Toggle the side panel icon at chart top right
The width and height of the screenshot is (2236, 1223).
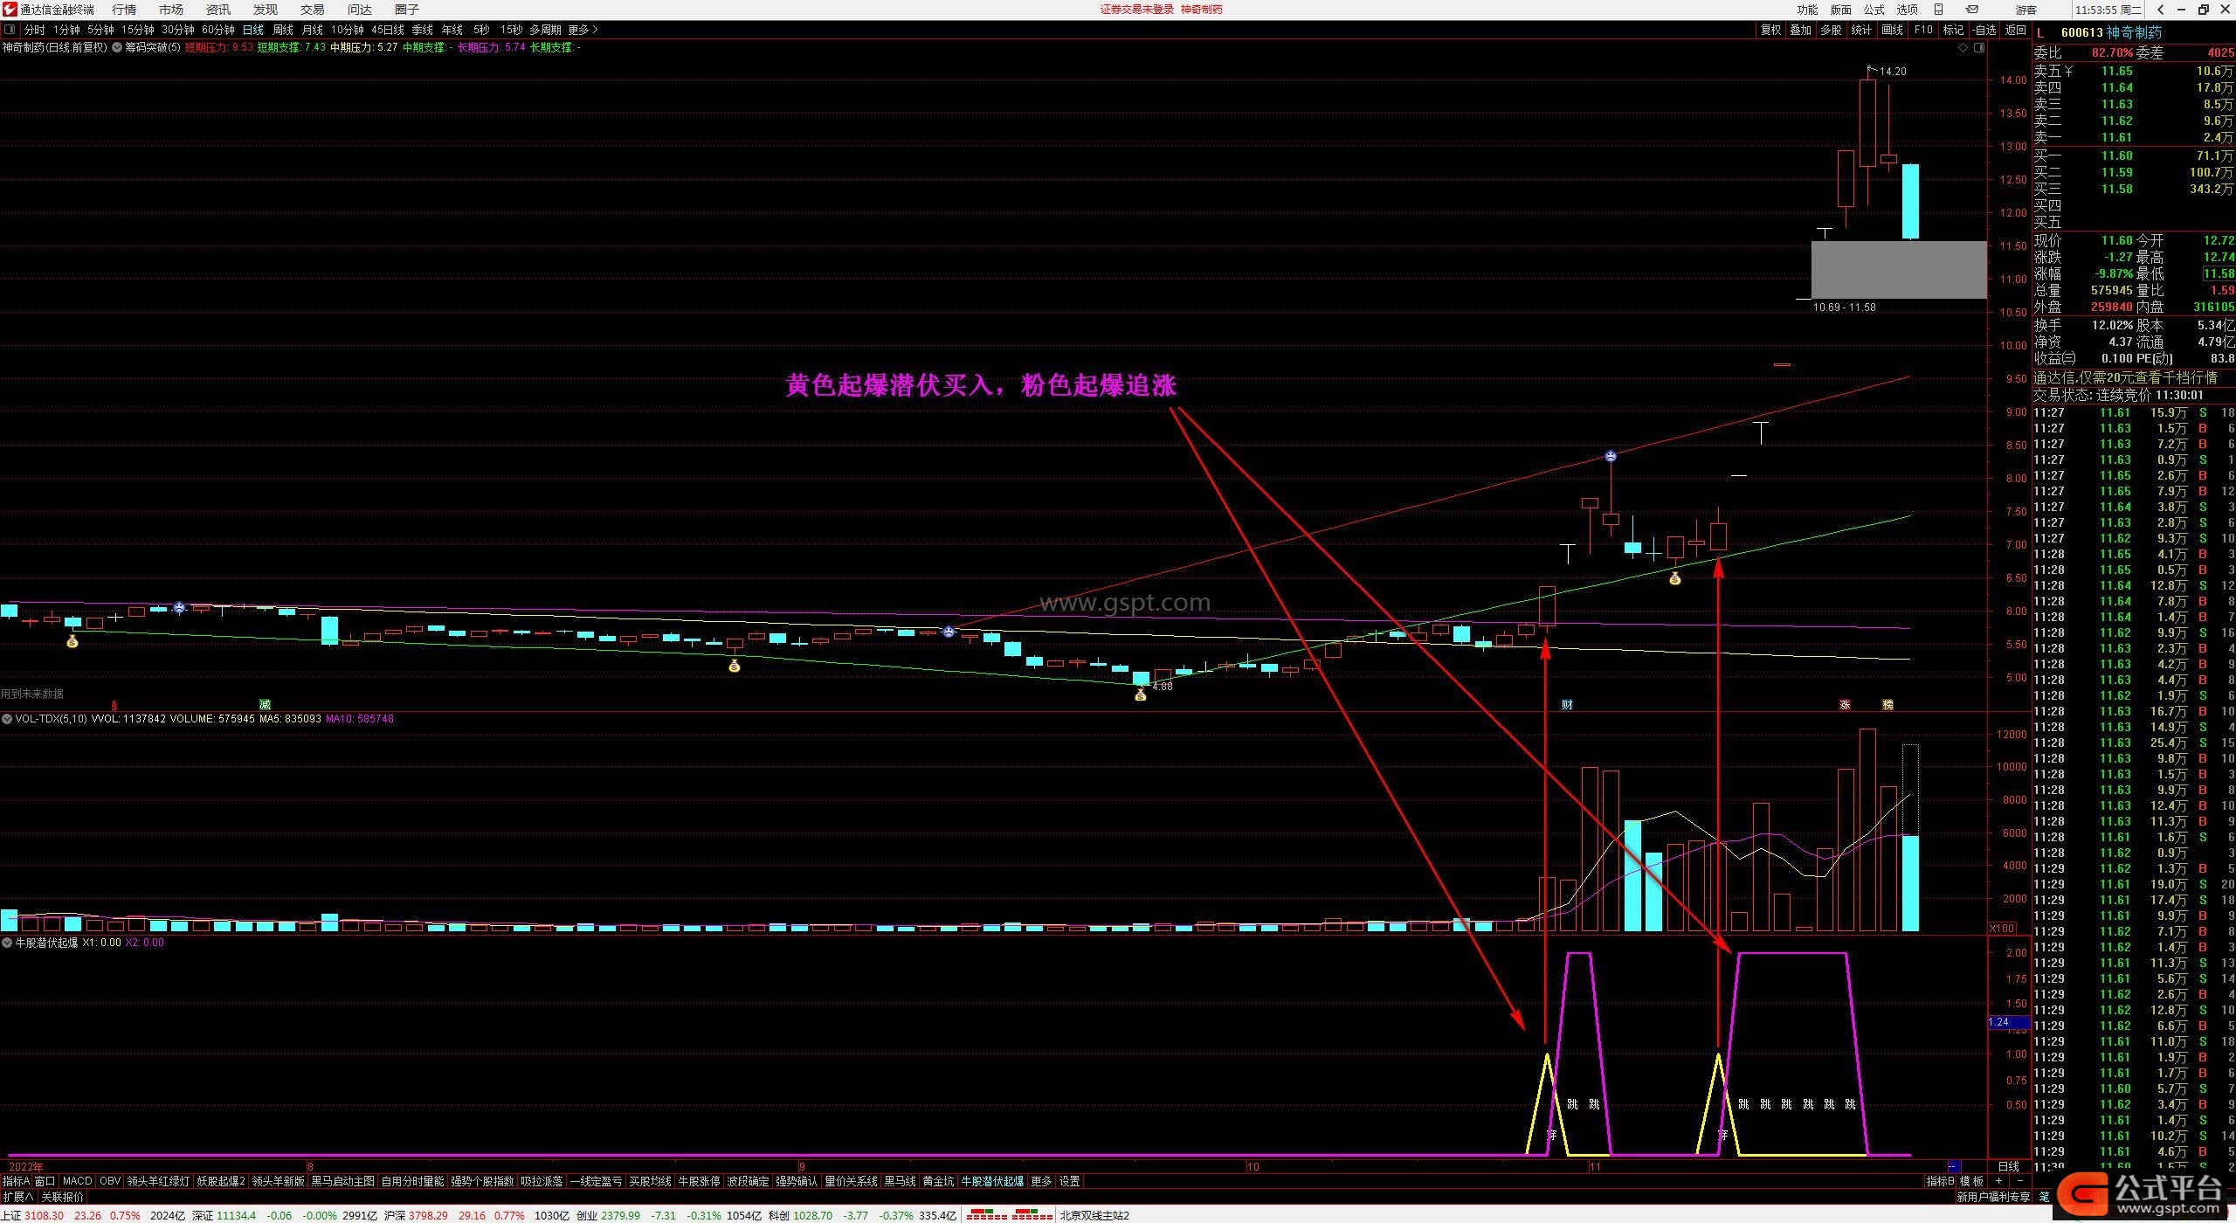pyautogui.click(x=1977, y=48)
